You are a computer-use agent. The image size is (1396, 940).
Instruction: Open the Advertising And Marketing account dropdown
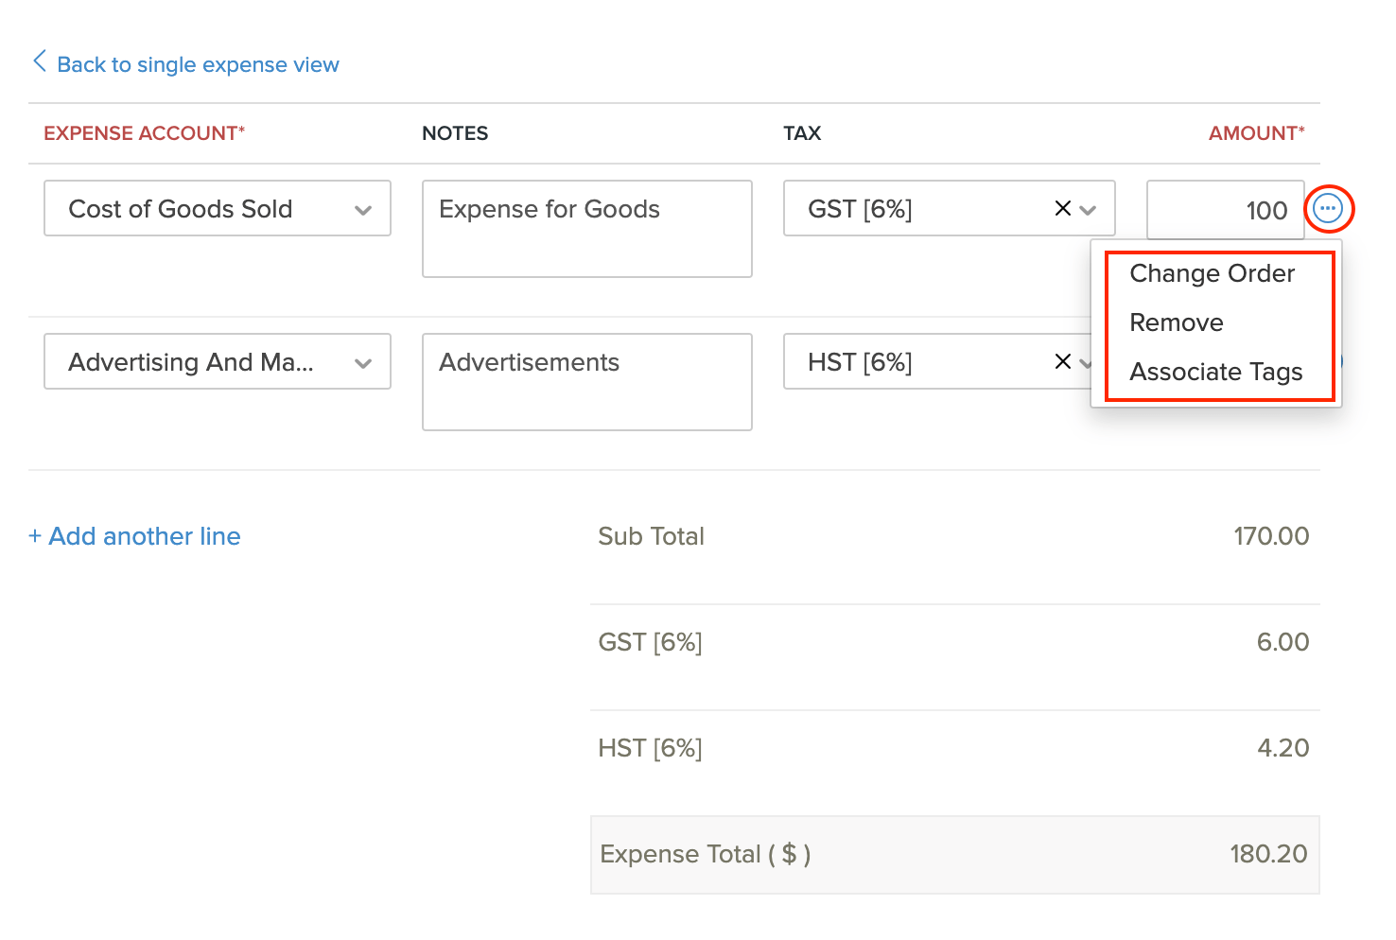(x=363, y=363)
